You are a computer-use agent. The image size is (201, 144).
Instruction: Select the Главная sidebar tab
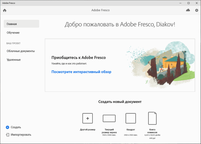(22, 24)
